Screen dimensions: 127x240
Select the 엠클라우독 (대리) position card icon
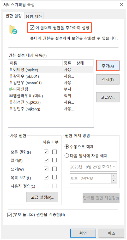11,96
